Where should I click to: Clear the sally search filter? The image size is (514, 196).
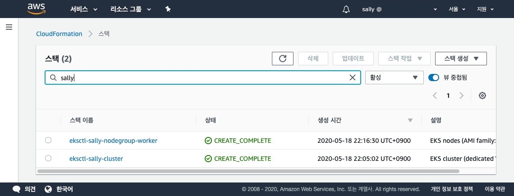pos(353,77)
